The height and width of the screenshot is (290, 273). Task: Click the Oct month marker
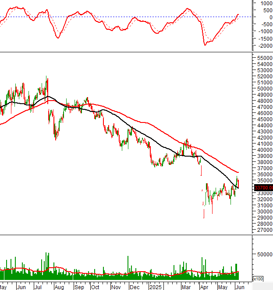[95, 287]
